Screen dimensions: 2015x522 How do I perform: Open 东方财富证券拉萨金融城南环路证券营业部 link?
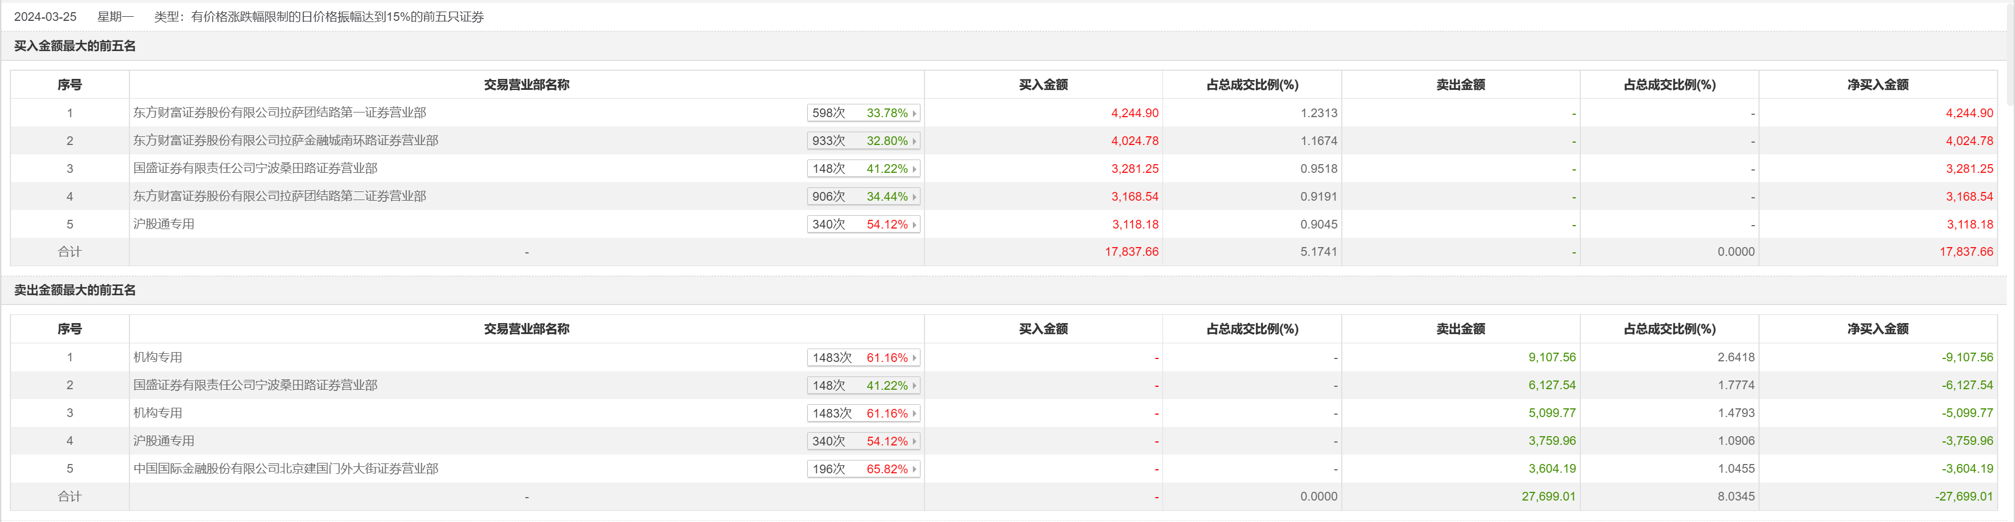pyautogui.click(x=286, y=141)
